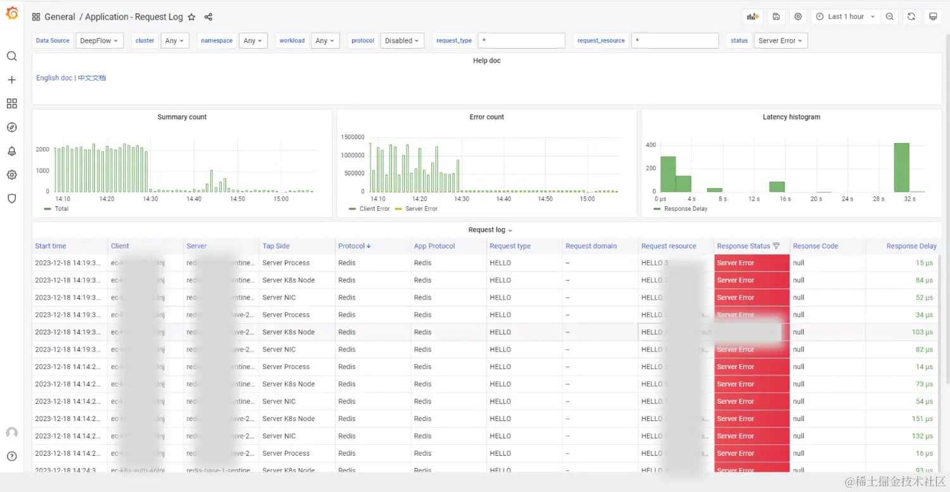Click the dashboard grid icon beside General
This screenshot has height=492, width=950.
pyautogui.click(x=36, y=17)
